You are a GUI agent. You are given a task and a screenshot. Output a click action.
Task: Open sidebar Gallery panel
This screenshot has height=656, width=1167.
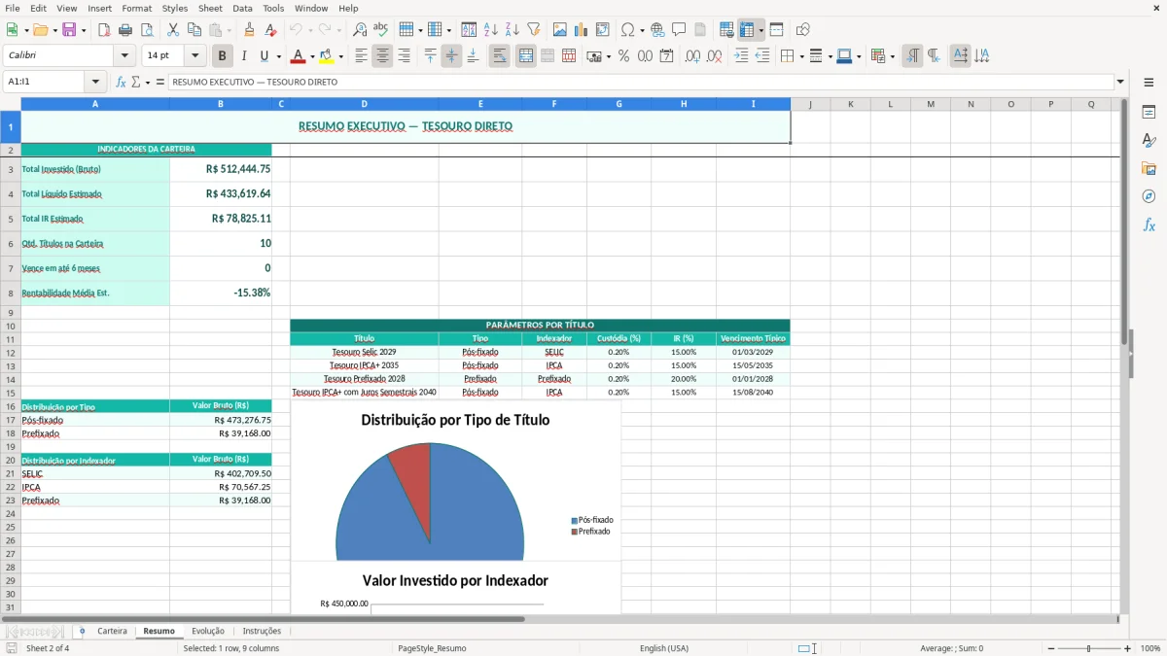click(x=1149, y=168)
